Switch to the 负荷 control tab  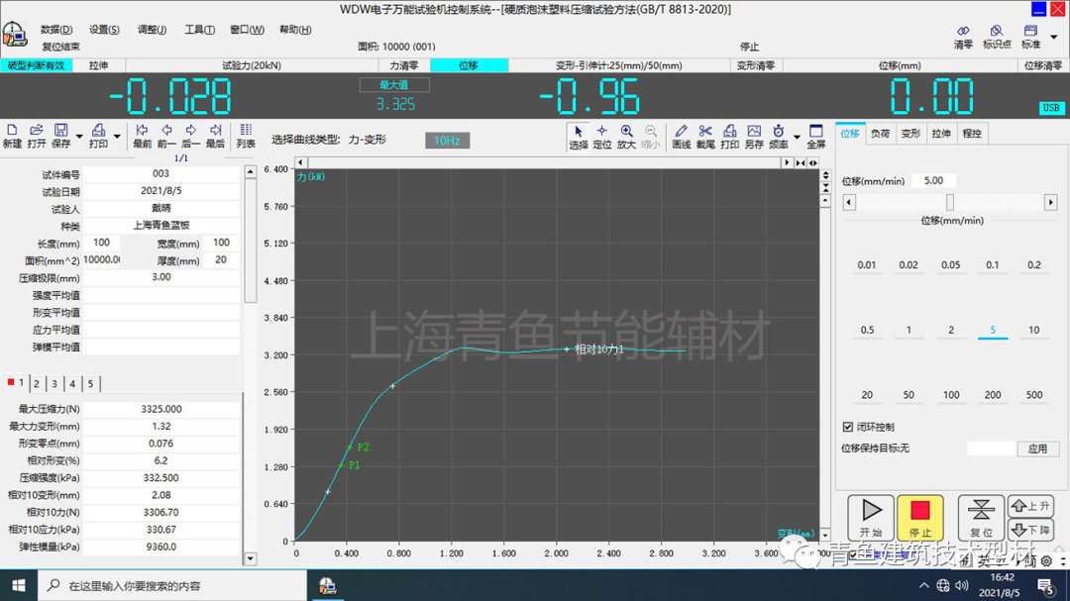pyautogui.click(x=880, y=134)
